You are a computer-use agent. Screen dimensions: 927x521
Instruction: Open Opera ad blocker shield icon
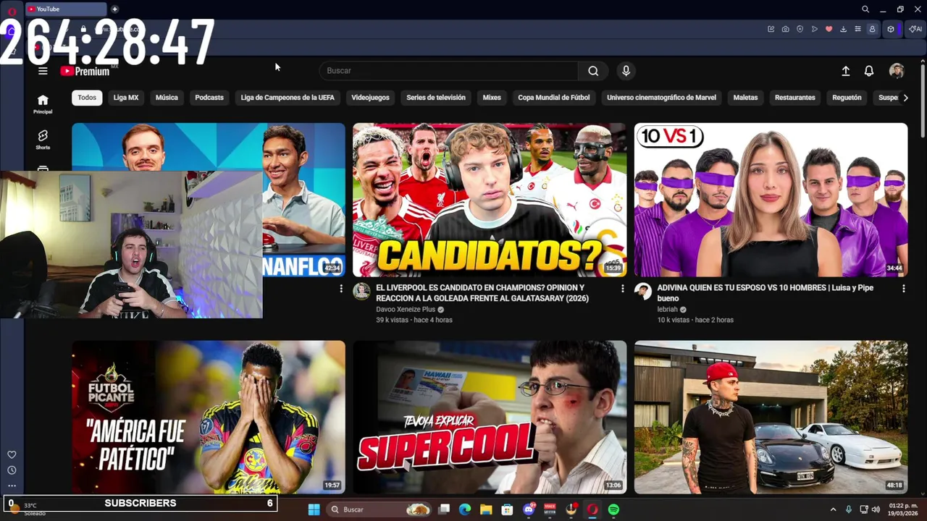tap(800, 29)
